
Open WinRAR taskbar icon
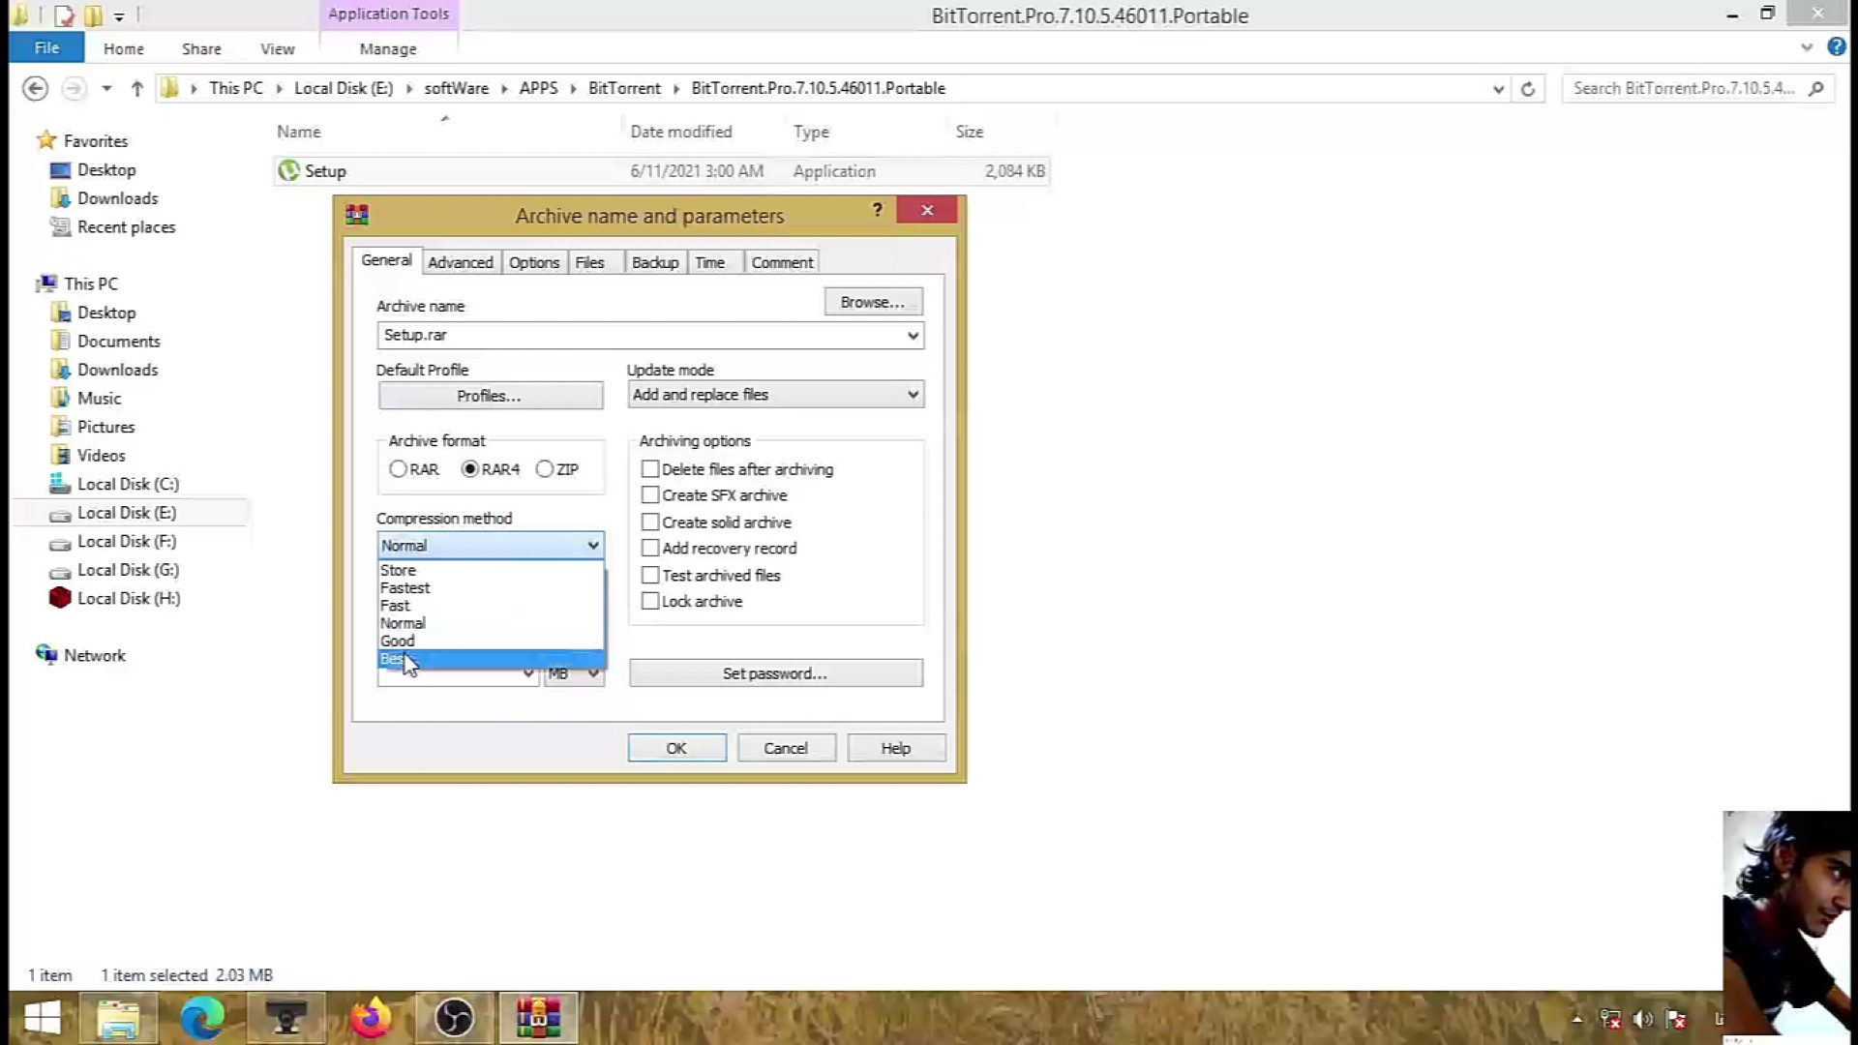(538, 1018)
